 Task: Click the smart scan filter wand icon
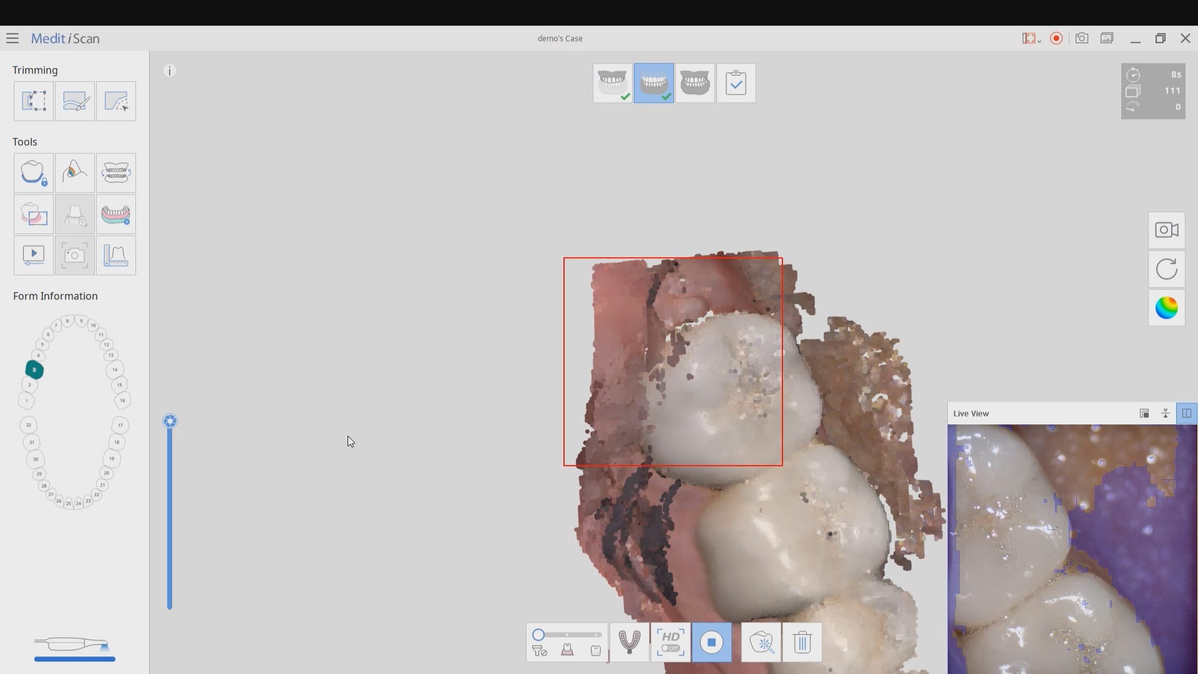click(761, 642)
